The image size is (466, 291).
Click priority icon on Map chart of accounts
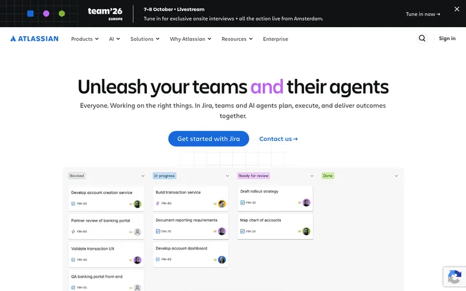coord(300,232)
